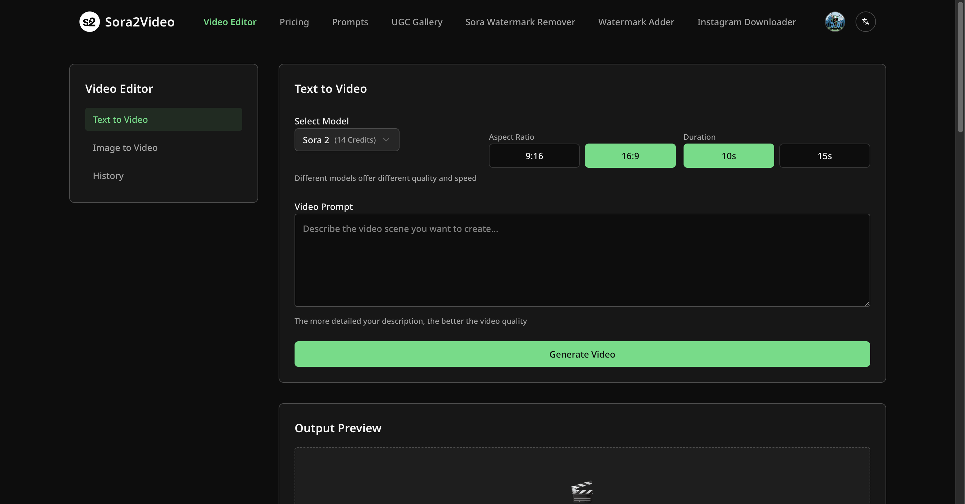965x504 pixels.
Task: Open Image to Video in sidebar
Action: [125, 147]
